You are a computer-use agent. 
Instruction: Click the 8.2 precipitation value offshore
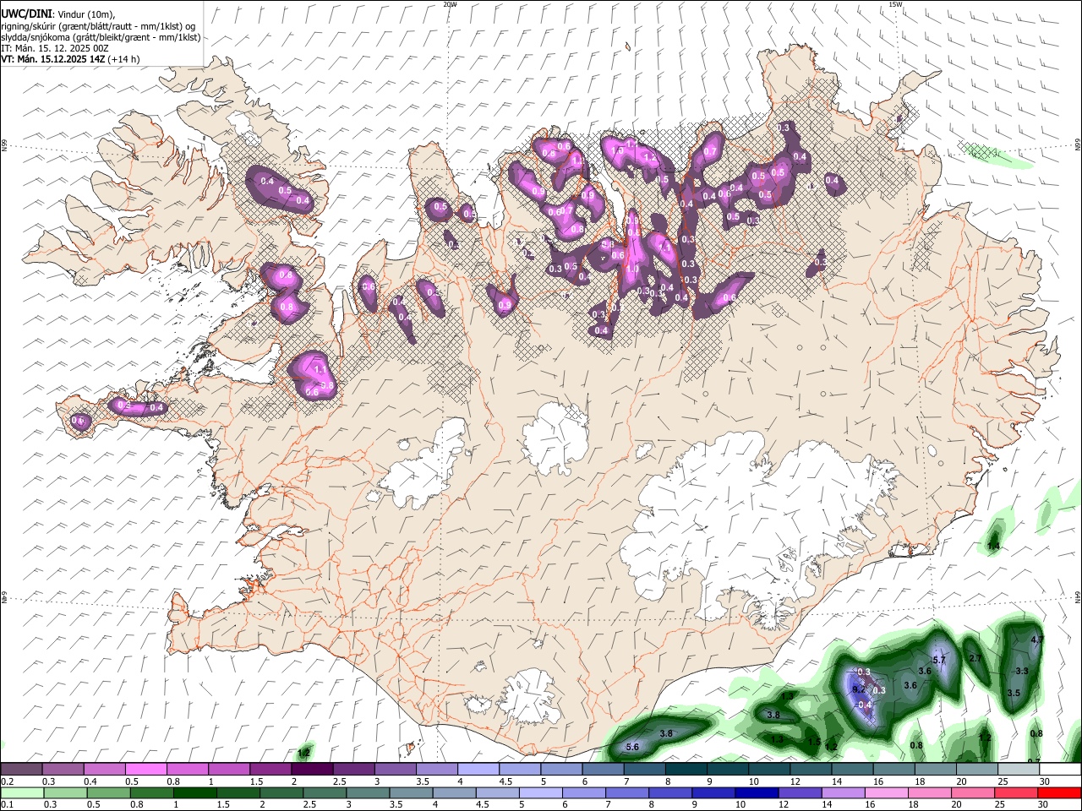pyautogui.click(x=859, y=690)
